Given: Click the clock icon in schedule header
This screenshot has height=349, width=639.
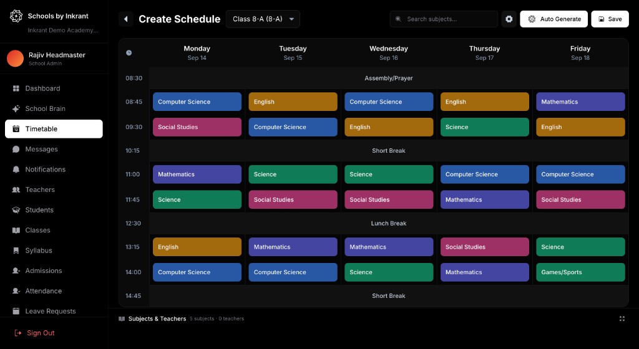Looking at the screenshot, I should click(129, 53).
